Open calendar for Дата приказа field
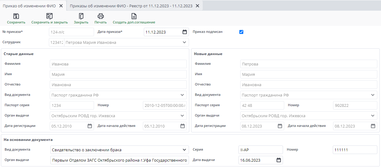Viewport: 381px width, 168px height. [x=184, y=32]
